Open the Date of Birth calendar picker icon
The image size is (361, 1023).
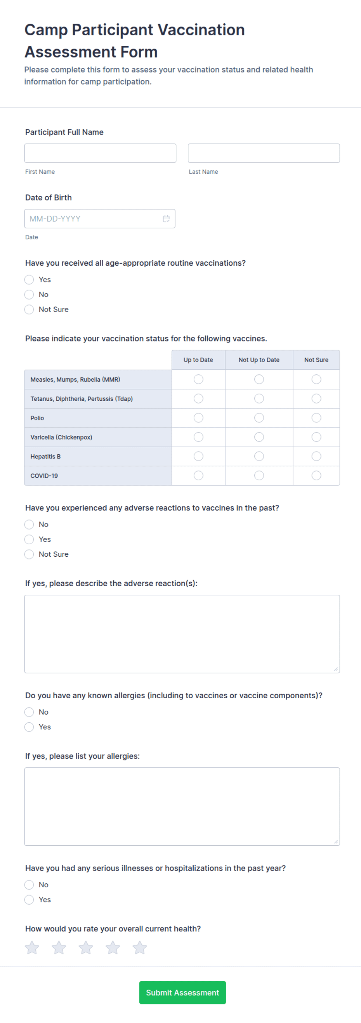pyautogui.click(x=166, y=219)
